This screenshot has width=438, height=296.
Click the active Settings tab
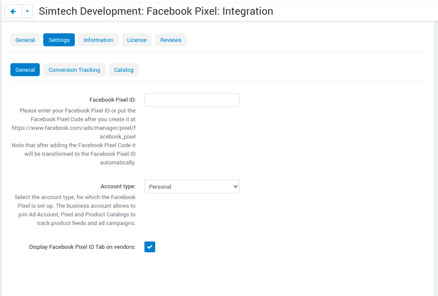[x=59, y=39]
